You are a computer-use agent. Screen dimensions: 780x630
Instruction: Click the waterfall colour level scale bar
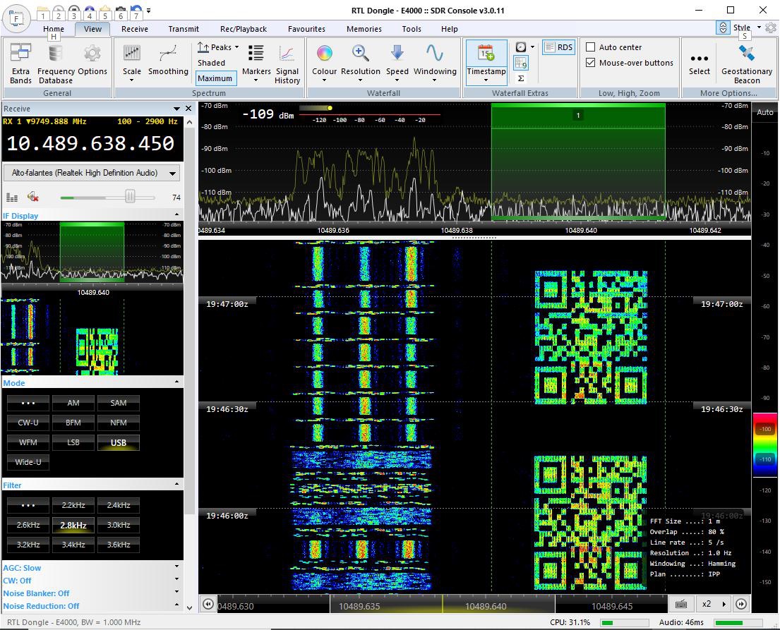[x=766, y=444]
